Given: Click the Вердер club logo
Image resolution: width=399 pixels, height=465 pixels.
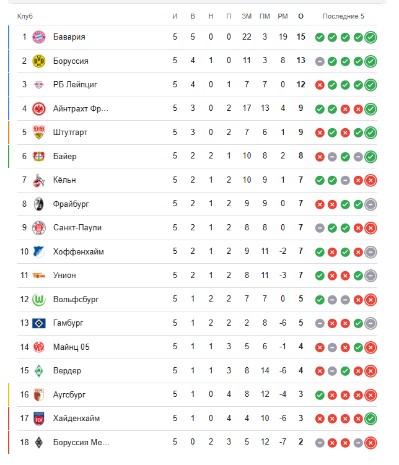Looking at the screenshot, I should point(39,371).
